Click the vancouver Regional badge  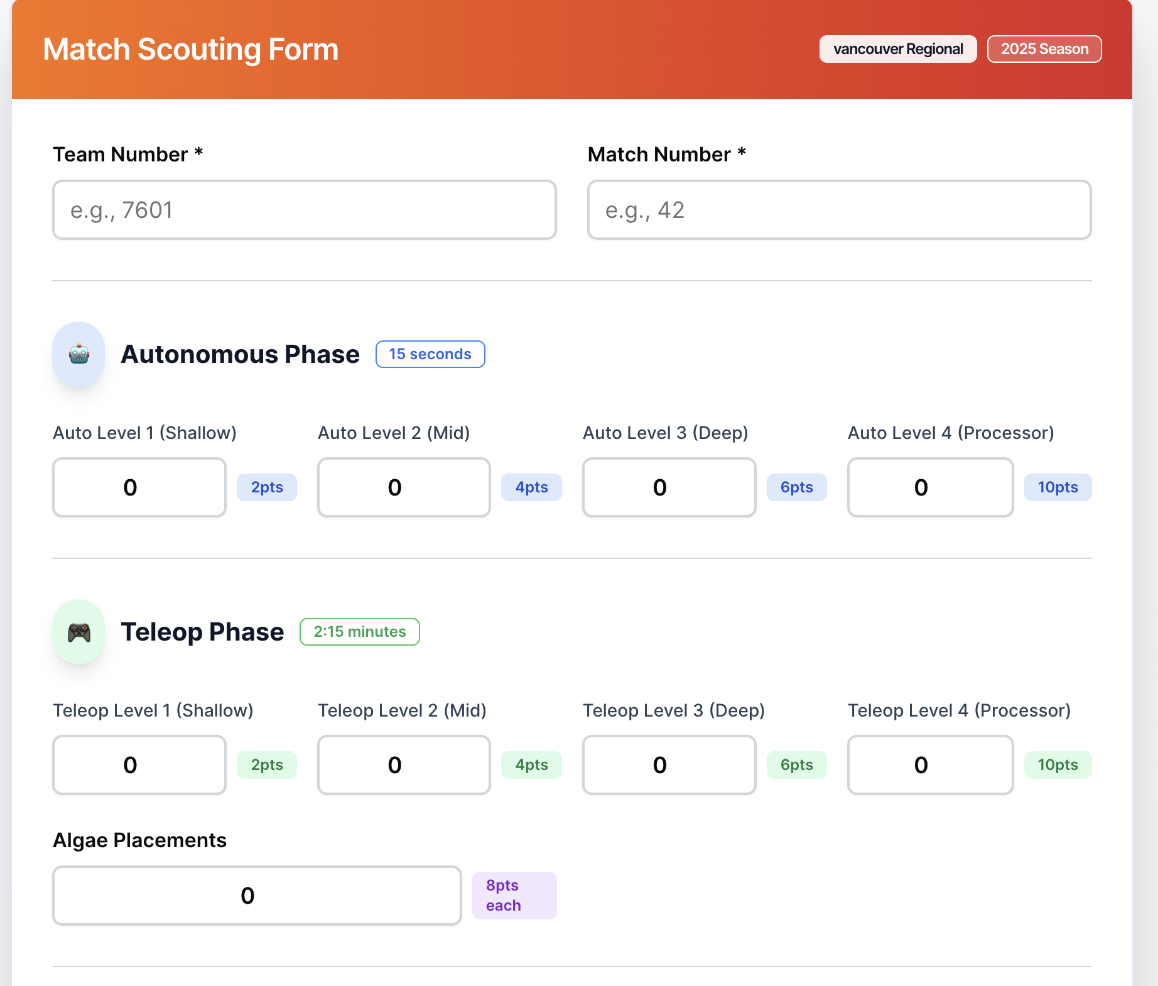coord(898,49)
